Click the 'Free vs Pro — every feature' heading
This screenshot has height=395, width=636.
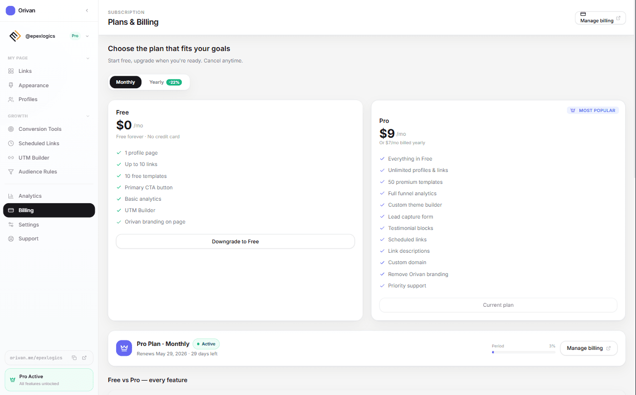147,380
